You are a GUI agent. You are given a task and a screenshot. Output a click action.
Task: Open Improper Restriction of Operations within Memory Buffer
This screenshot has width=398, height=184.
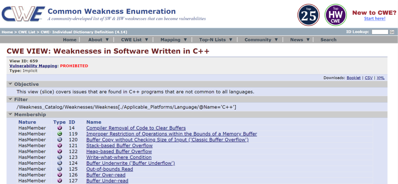click(171, 134)
